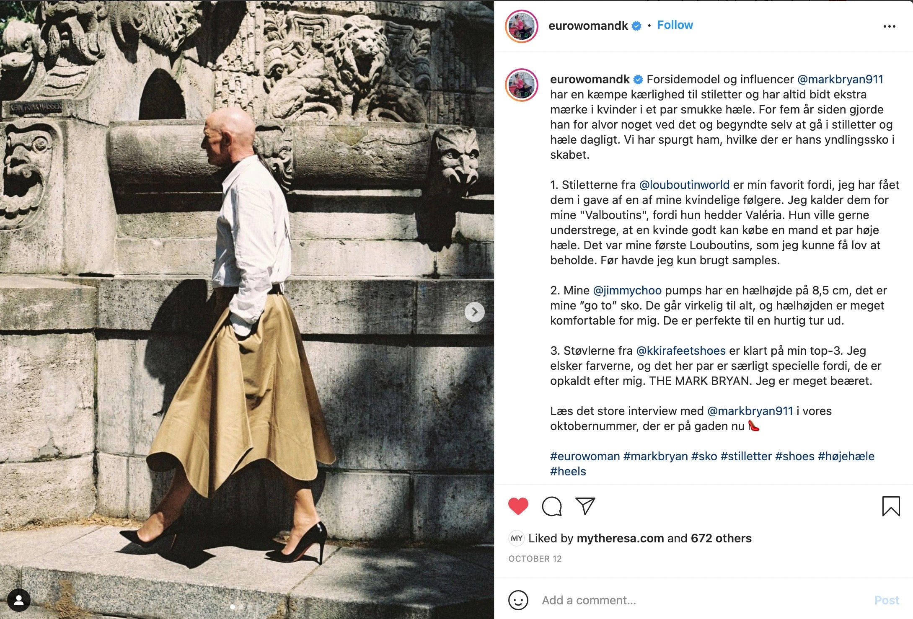
Task: Open comments via speech bubble icon
Action: point(551,506)
